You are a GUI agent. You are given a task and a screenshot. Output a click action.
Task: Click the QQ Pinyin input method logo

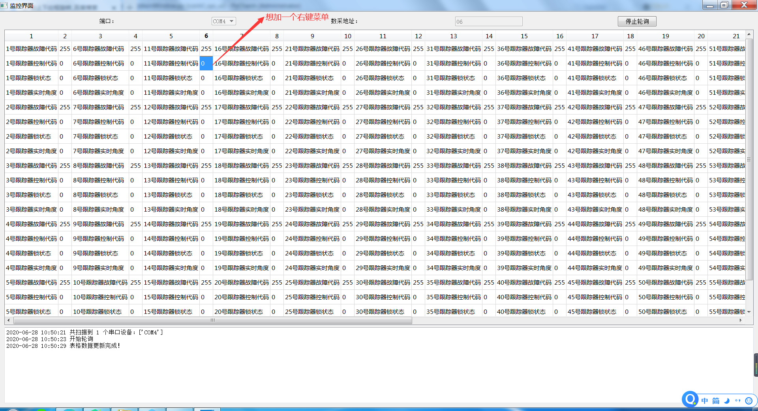(x=690, y=400)
